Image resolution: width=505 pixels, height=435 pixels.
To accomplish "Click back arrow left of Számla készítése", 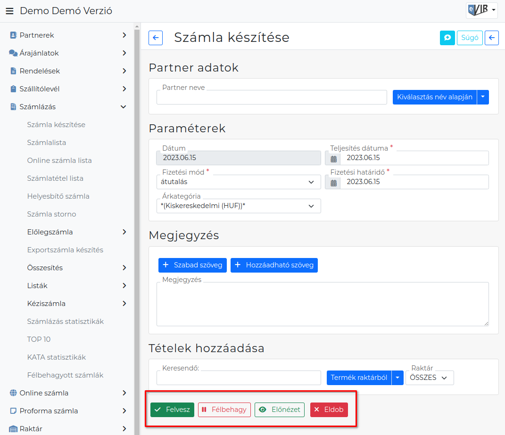I will point(156,38).
